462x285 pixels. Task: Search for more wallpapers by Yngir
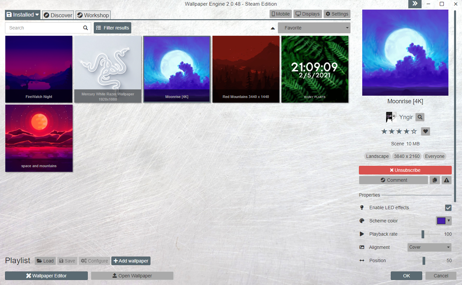(x=420, y=117)
